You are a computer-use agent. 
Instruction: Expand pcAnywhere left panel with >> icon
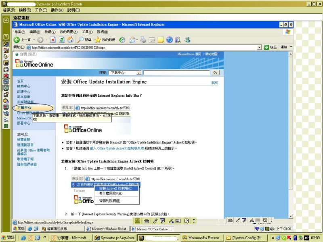pos(6,20)
